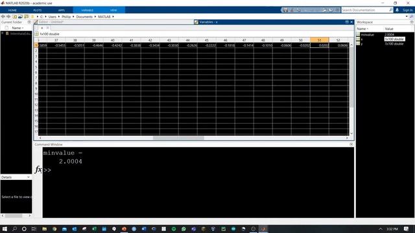The image size is (415, 233).
Task: Select the C: drive in address path
Action: click(x=41, y=17)
